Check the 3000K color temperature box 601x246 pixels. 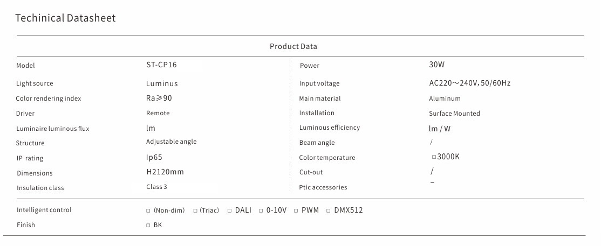434,157
